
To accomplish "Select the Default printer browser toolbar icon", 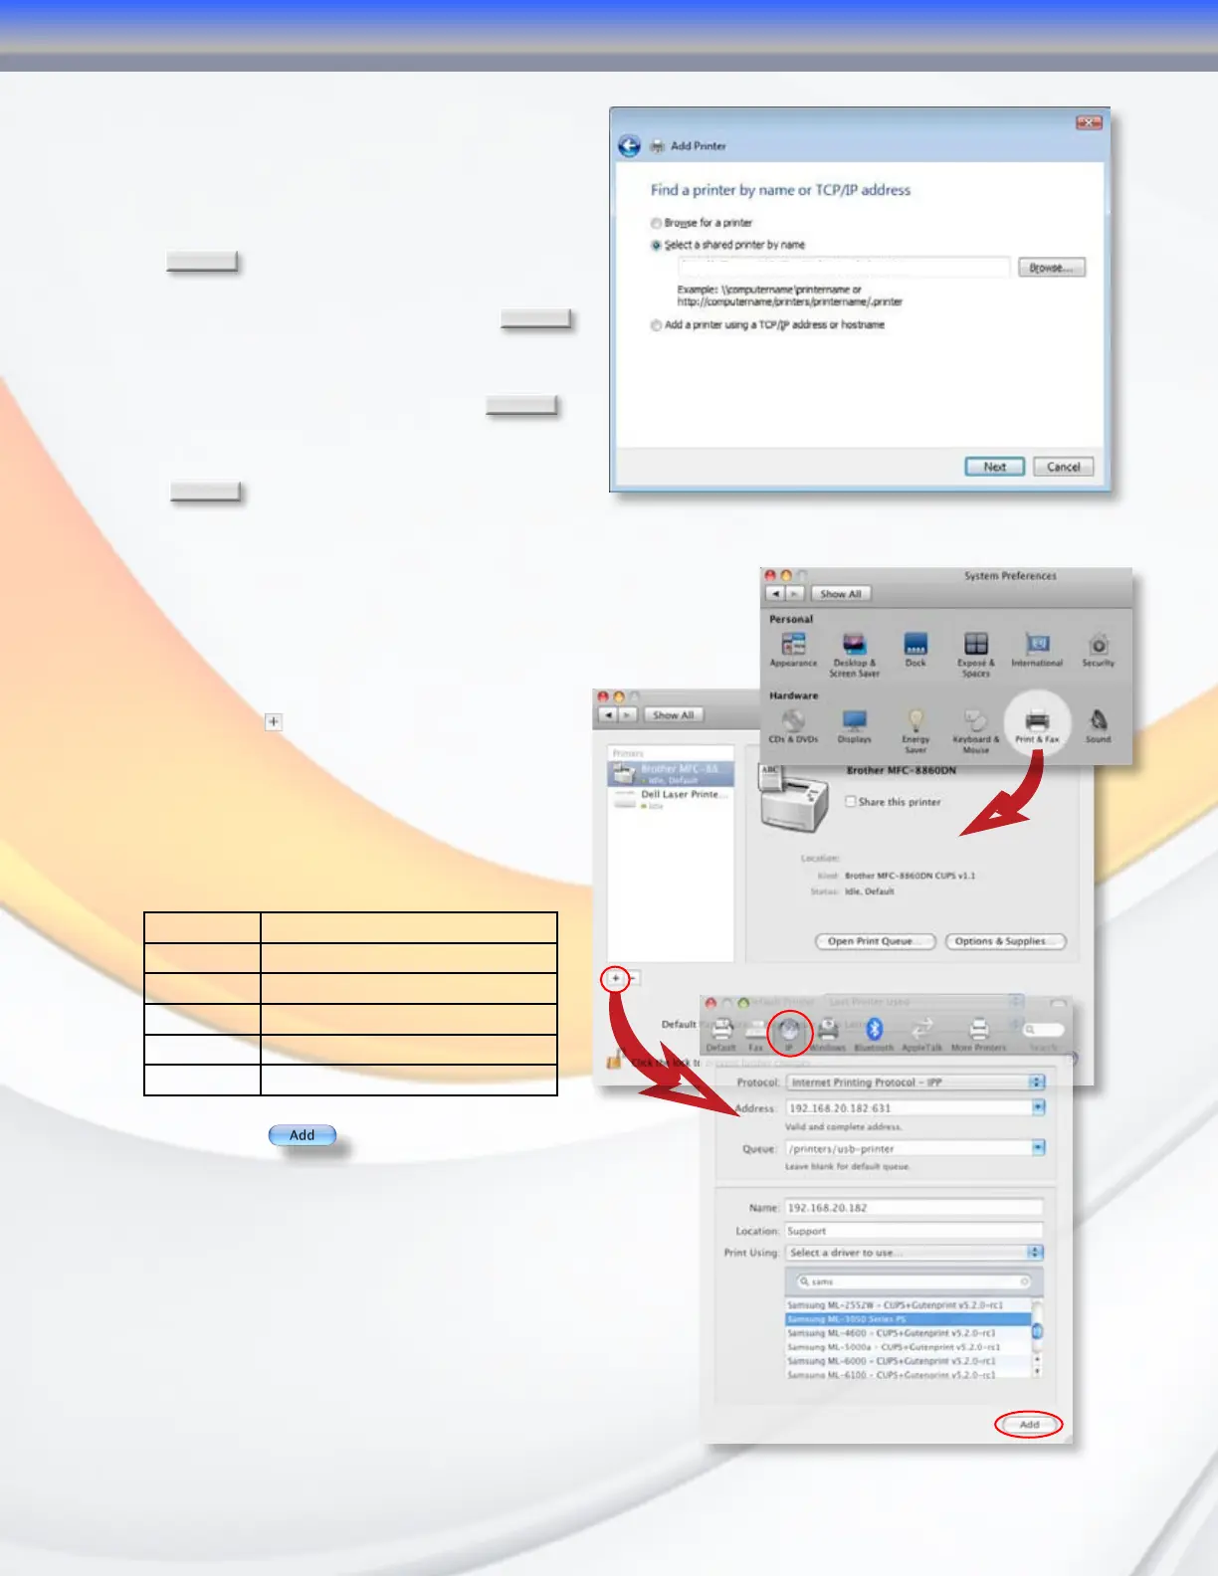I will pyautogui.click(x=721, y=1035).
